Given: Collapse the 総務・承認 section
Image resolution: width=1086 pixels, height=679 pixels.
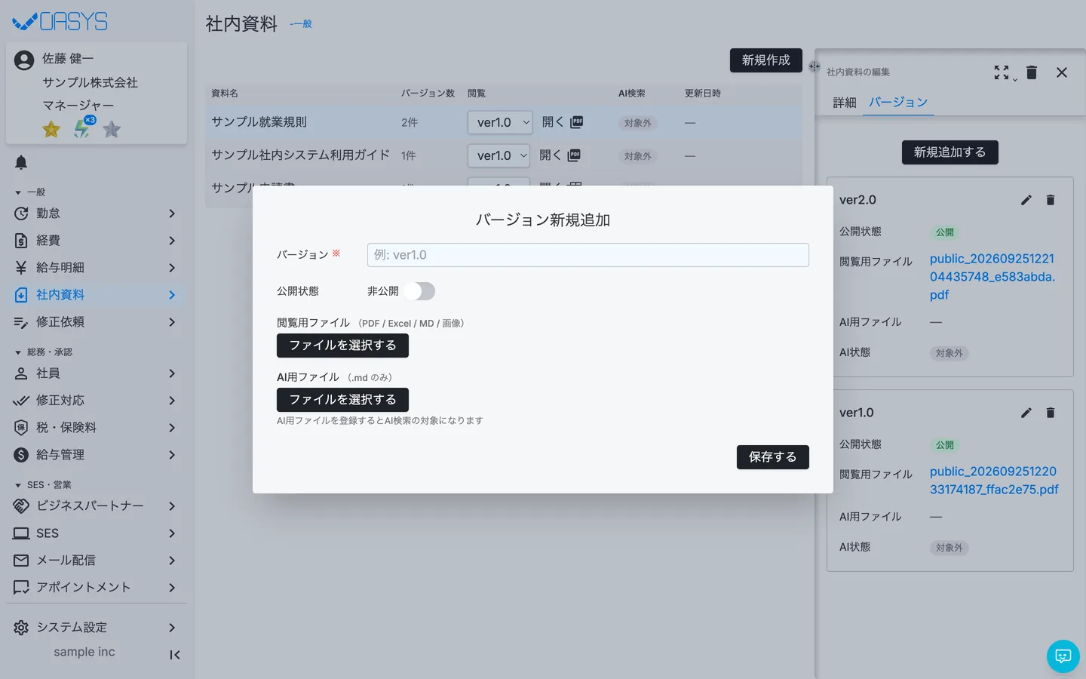Looking at the screenshot, I should pos(44,352).
